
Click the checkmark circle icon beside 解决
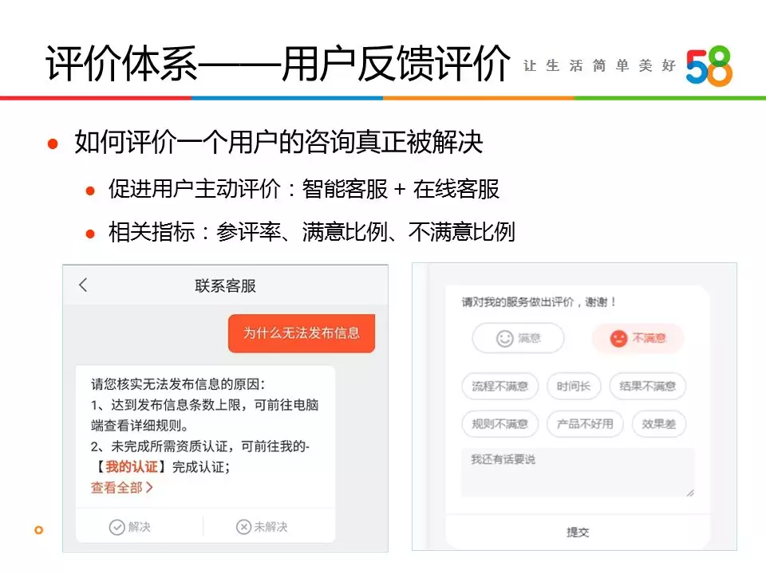(x=116, y=527)
